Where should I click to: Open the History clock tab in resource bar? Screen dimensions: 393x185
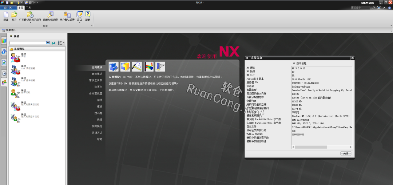click(4, 73)
